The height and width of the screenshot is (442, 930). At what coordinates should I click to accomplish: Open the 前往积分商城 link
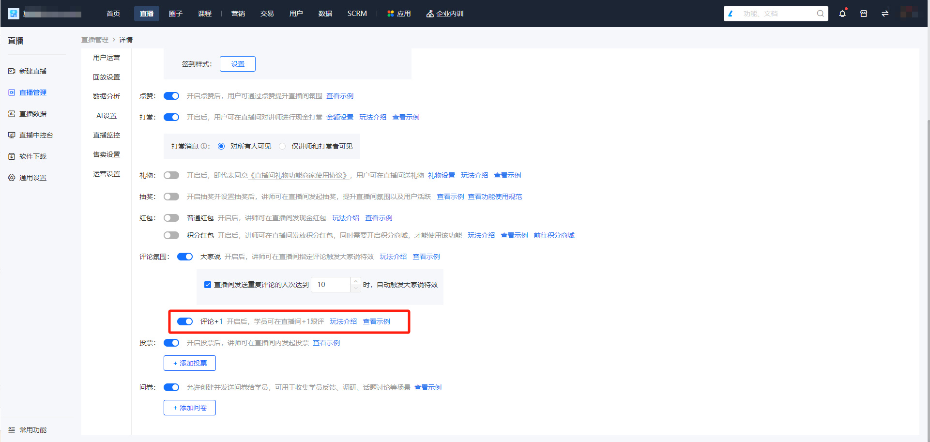pyautogui.click(x=554, y=235)
